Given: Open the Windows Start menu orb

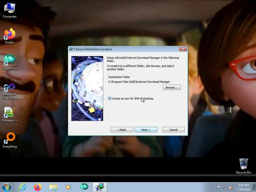Looking at the screenshot, I should click(7, 187).
